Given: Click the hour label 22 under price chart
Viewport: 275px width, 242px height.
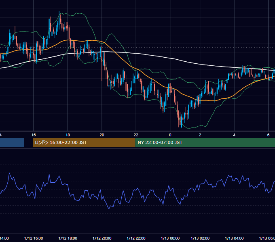Looking at the screenshot, I should (x=136, y=135).
